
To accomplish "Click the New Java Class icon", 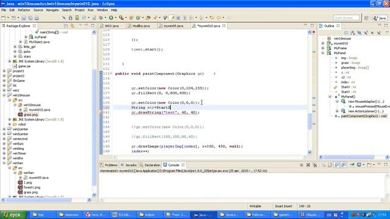I will click(x=138, y=18).
